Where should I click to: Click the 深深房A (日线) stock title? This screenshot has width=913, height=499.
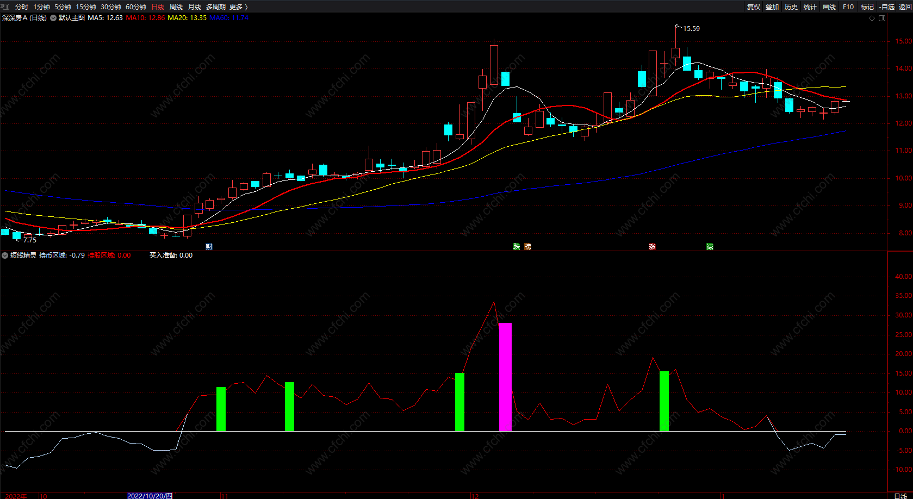(x=24, y=18)
